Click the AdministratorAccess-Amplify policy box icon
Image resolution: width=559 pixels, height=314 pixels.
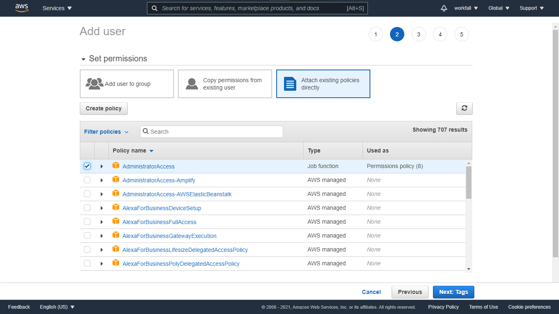point(116,179)
